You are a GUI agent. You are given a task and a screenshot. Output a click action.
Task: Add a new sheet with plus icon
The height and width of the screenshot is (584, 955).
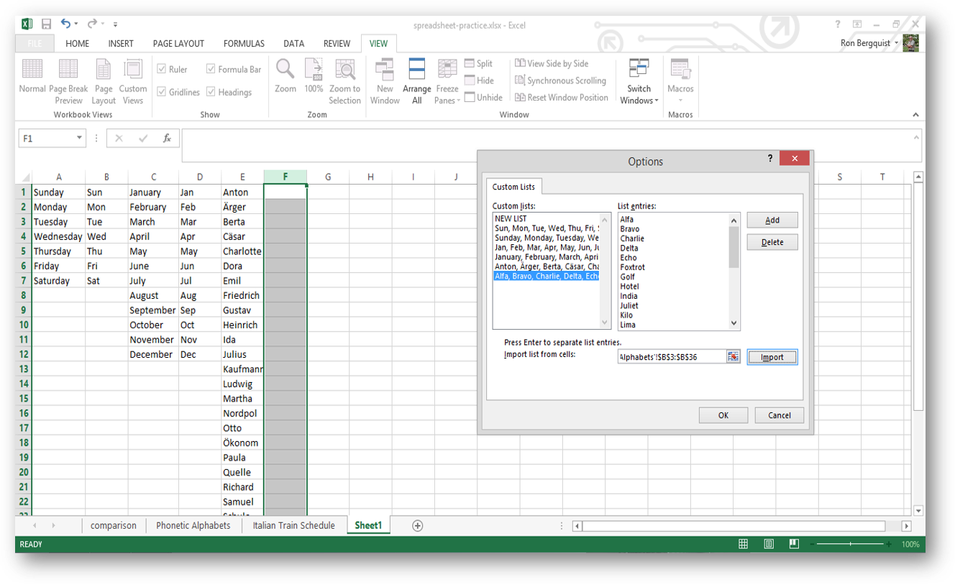point(417,526)
